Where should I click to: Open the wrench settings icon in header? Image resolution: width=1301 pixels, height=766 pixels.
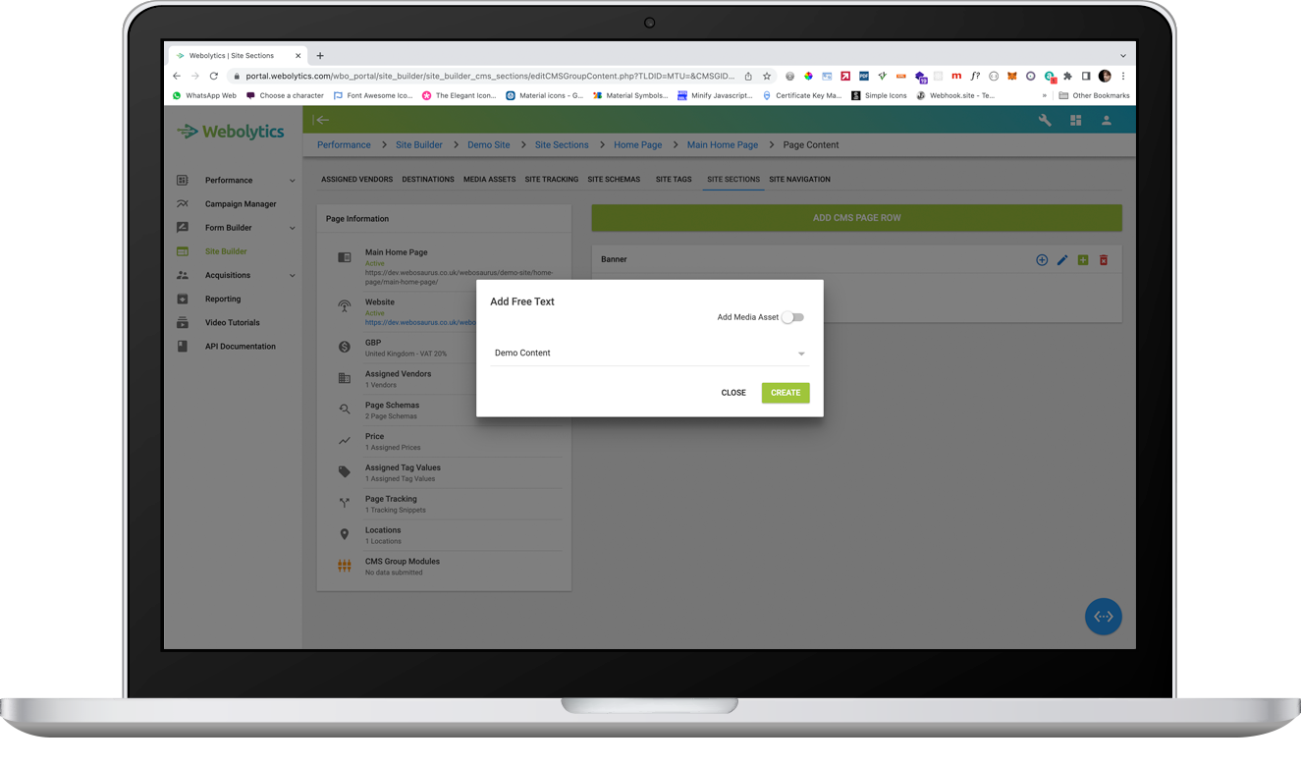pyautogui.click(x=1045, y=120)
